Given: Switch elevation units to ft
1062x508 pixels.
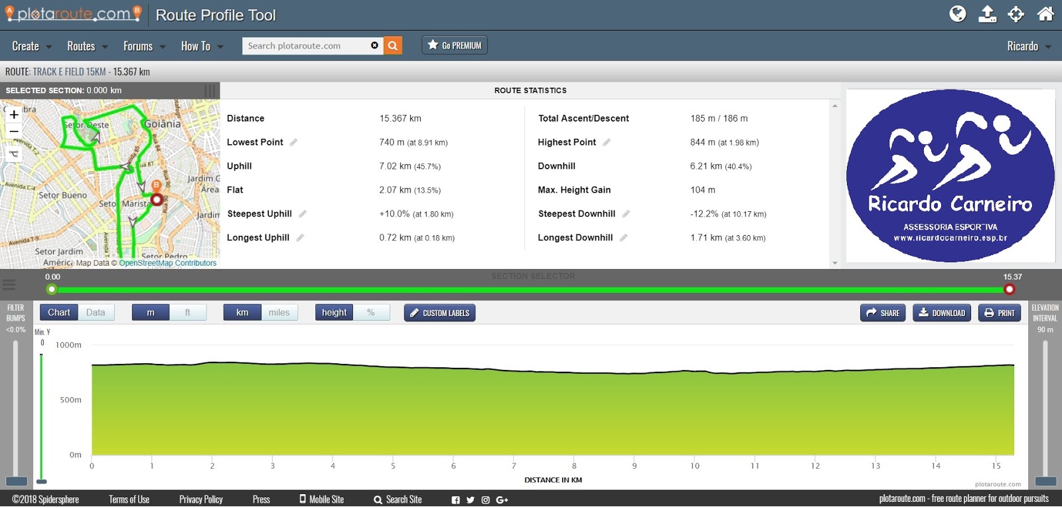Looking at the screenshot, I should click(188, 313).
